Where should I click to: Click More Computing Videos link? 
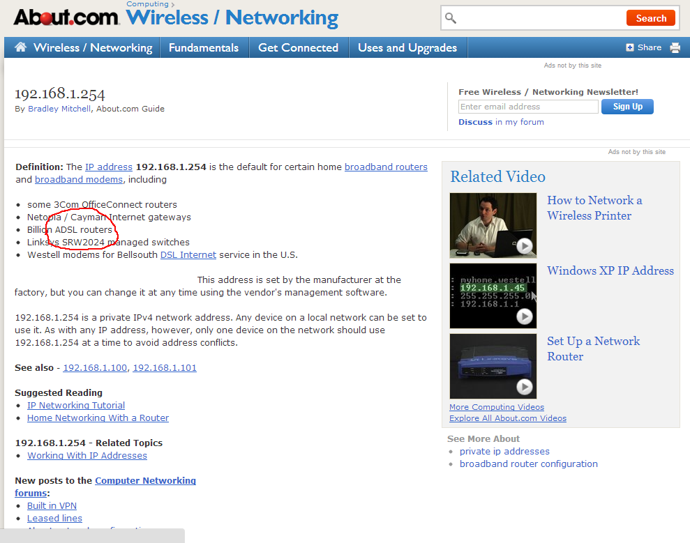(x=497, y=407)
